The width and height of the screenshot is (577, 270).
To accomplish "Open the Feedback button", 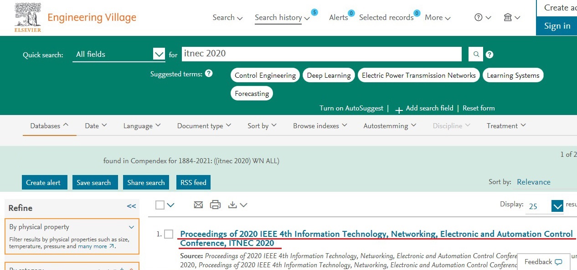I will [543, 262].
